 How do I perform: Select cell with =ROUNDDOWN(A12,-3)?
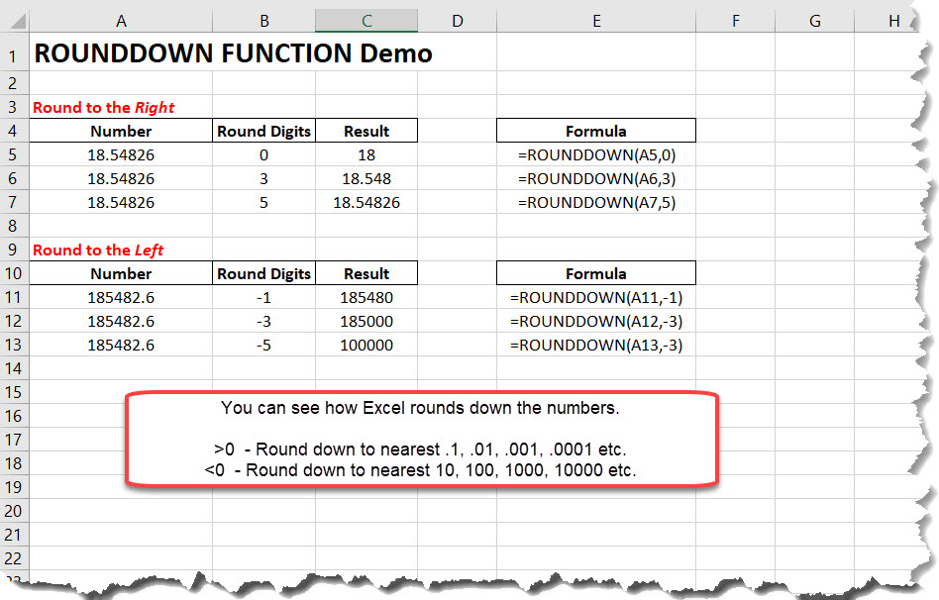[x=596, y=321]
